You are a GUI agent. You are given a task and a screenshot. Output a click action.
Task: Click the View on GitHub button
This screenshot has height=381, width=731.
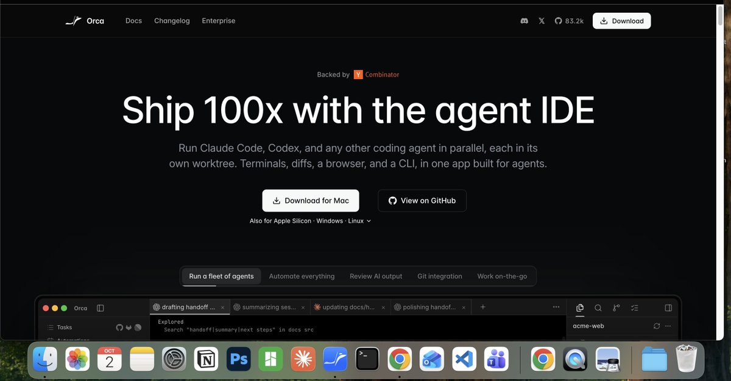[x=422, y=201]
